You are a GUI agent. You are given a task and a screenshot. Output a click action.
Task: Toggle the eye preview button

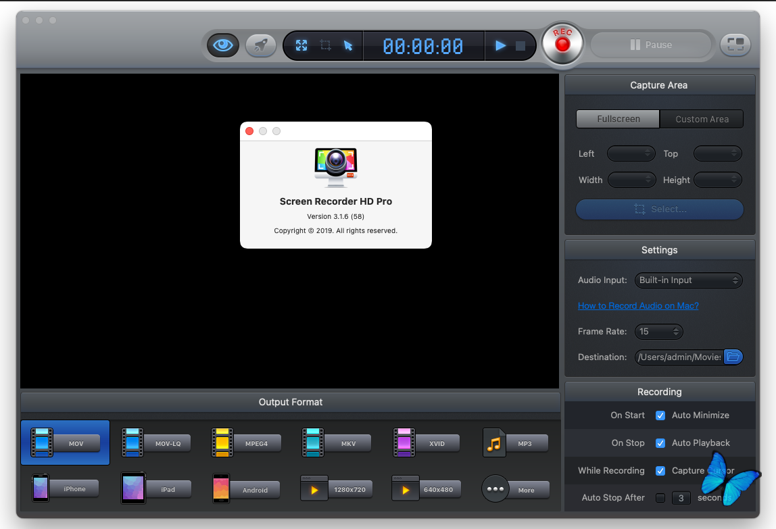pyautogui.click(x=222, y=45)
